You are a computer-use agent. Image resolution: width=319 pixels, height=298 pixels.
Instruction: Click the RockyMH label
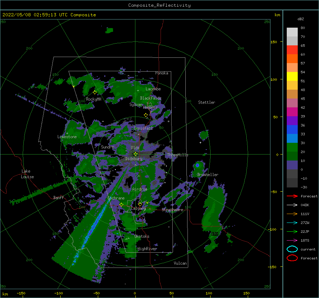click(x=94, y=99)
